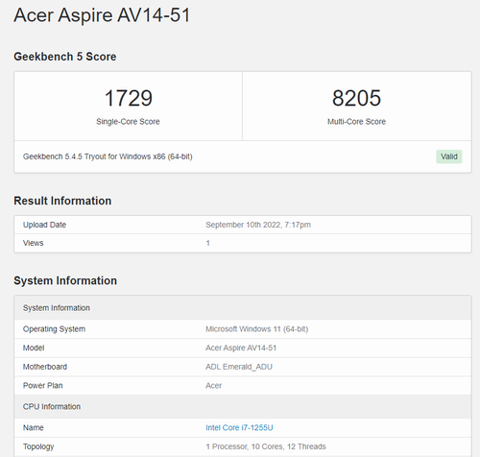This screenshot has width=480, height=457.
Task: Select the Microsoft Windows 11 (64-bit) value
Action: (256, 329)
